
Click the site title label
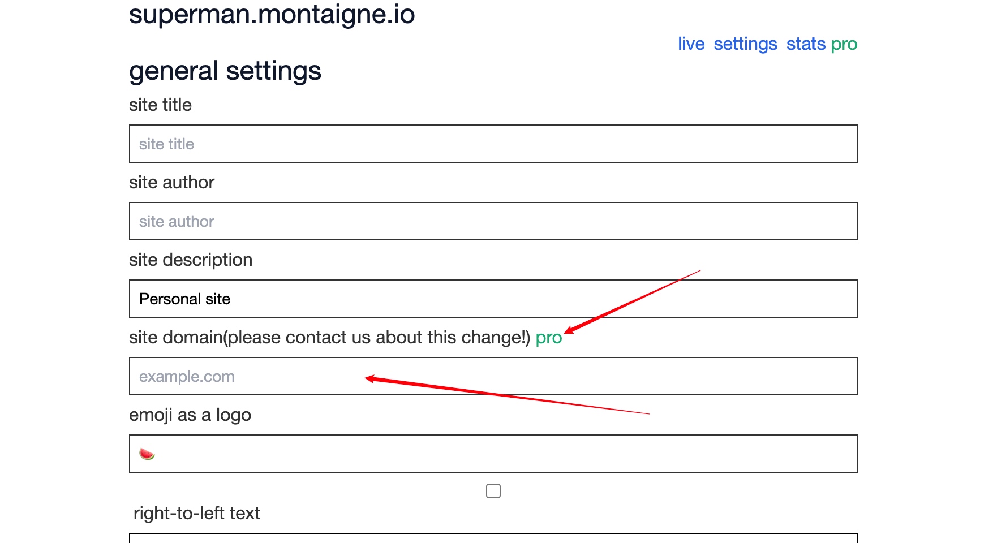tap(160, 105)
